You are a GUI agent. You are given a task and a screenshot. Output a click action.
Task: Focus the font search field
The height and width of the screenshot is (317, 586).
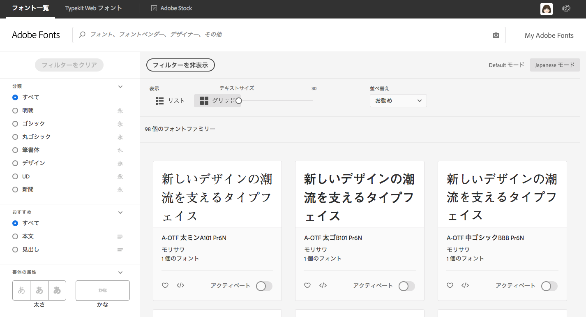289,35
